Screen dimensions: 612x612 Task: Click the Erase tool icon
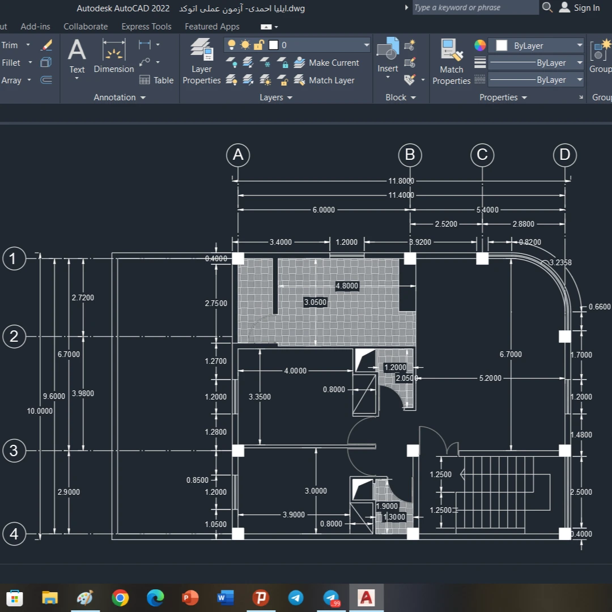tap(46, 45)
